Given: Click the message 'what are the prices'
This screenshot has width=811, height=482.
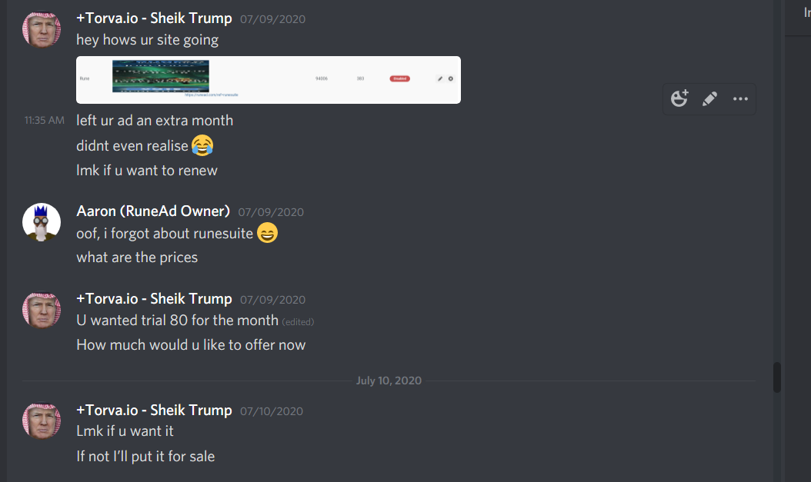Looking at the screenshot, I should tap(137, 258).
